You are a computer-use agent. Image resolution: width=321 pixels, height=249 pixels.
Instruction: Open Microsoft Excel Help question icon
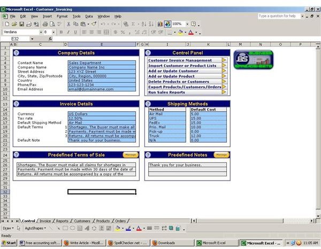pos(193,24)
